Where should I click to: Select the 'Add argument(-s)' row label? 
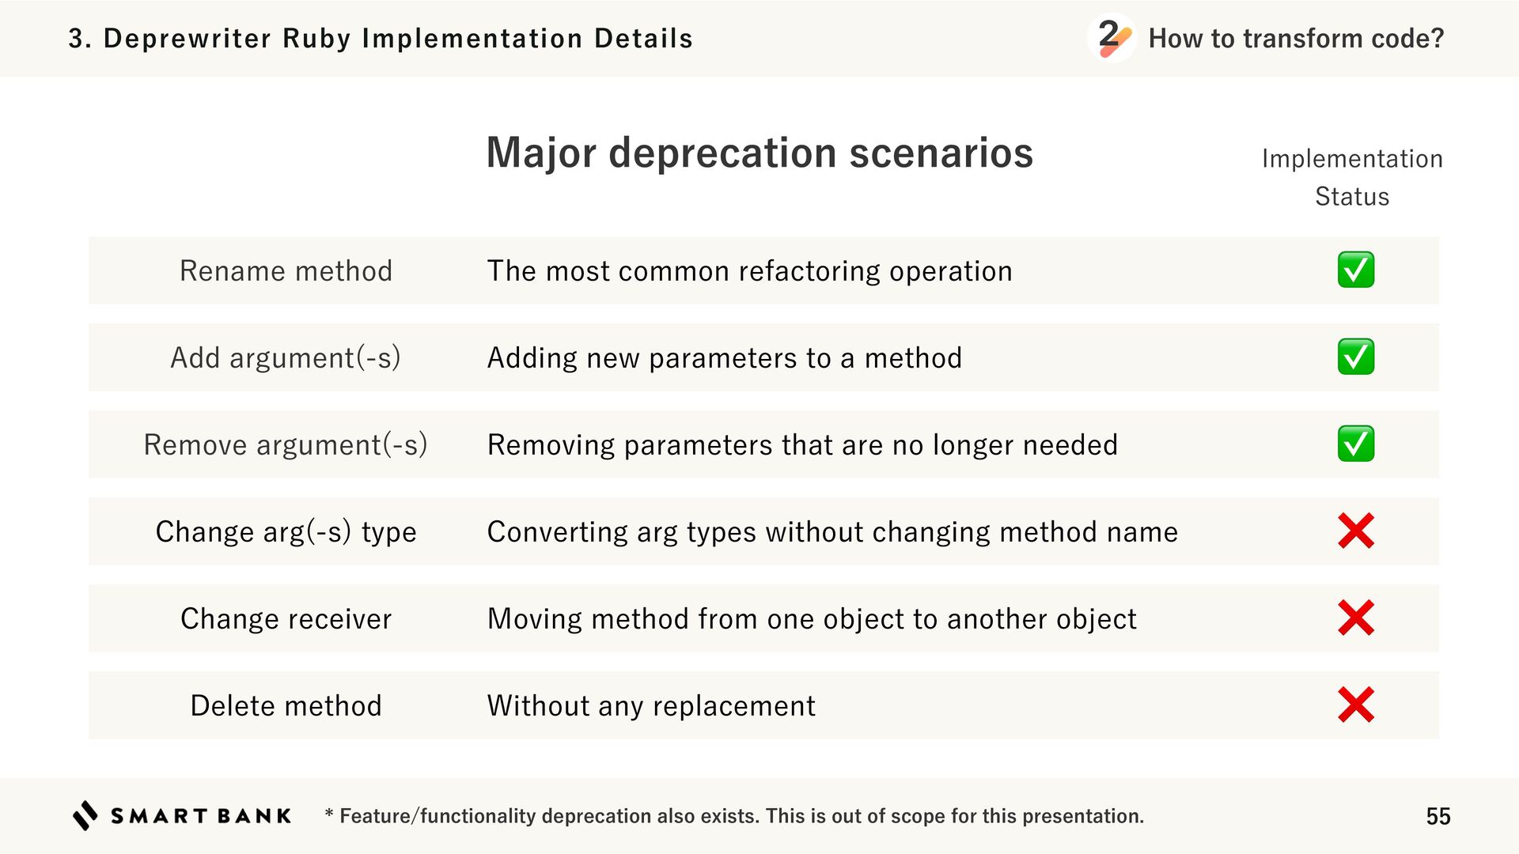pyautogui.click(x=286, y=358)
